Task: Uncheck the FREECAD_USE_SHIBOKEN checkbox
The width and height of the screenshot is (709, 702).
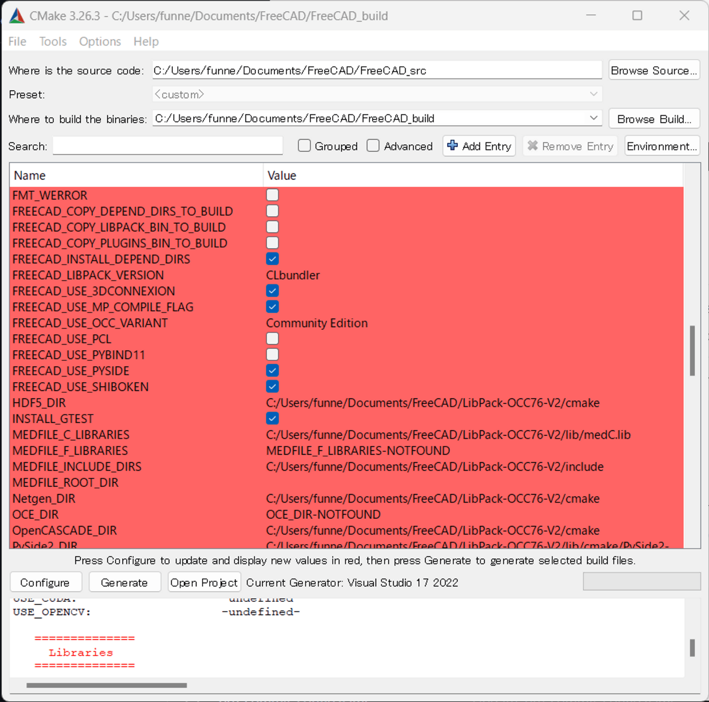Action: 272,387
